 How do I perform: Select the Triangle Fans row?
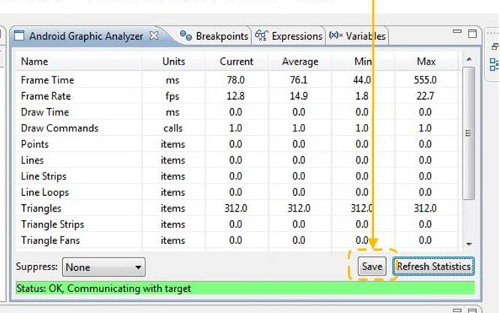(x=237, y=240)
